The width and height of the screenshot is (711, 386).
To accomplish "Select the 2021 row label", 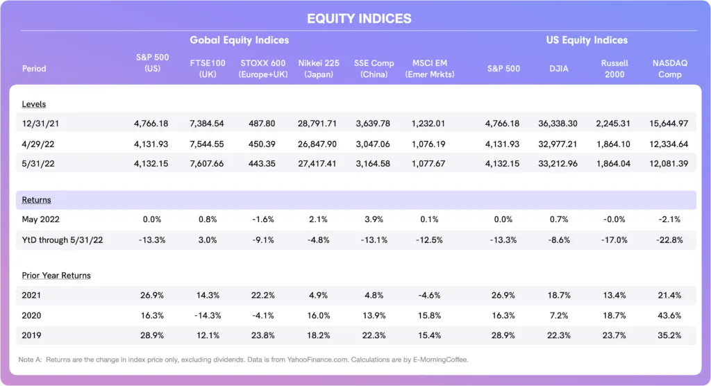I will coord(31,295).
